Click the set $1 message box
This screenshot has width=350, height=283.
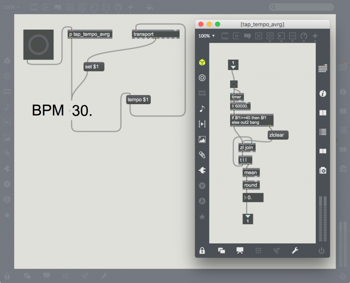pos(94,66)
